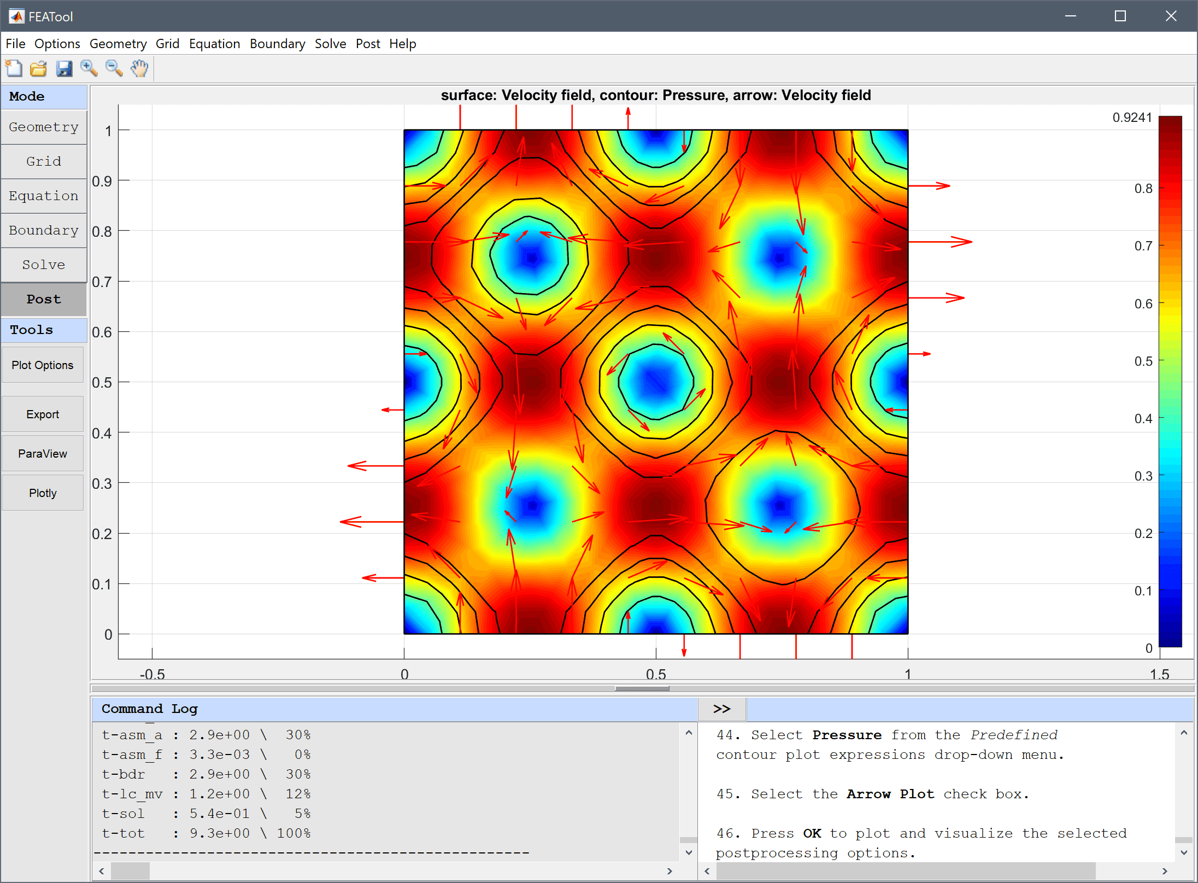Viewport: 1198px width, 883px height.
Task: Click the Post mode button
Action: (43, 298)
